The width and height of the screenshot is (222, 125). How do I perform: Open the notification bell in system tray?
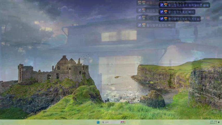coord(219,122)
